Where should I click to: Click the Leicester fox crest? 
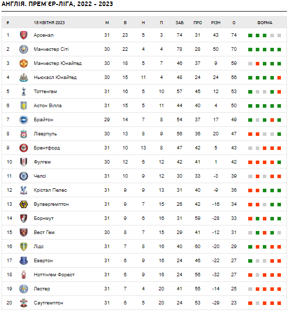coord(24,288)
